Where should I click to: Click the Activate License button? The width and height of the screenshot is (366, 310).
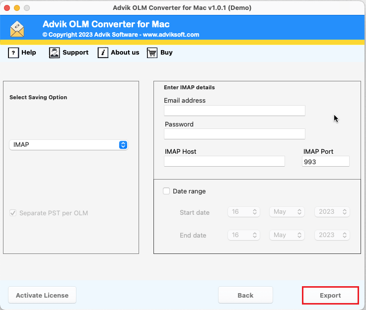coord(42,295)
